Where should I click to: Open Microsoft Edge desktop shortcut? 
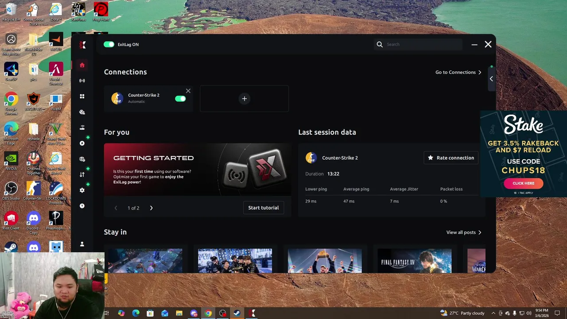(11, 133)
